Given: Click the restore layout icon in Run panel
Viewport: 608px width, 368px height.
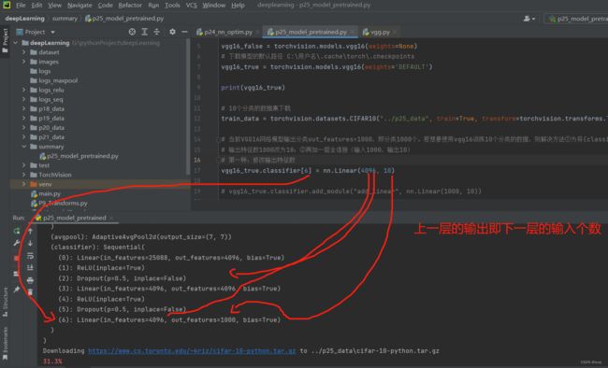Looking at the screenshot, I should [x=17, y=274].
